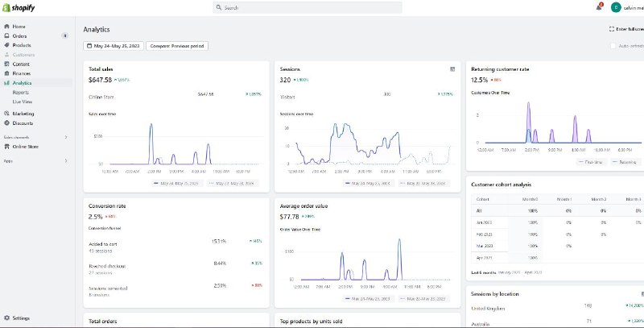Click the Sessions card report icon
This screenshot has height=328, width=644.
[x=452, y=69]
